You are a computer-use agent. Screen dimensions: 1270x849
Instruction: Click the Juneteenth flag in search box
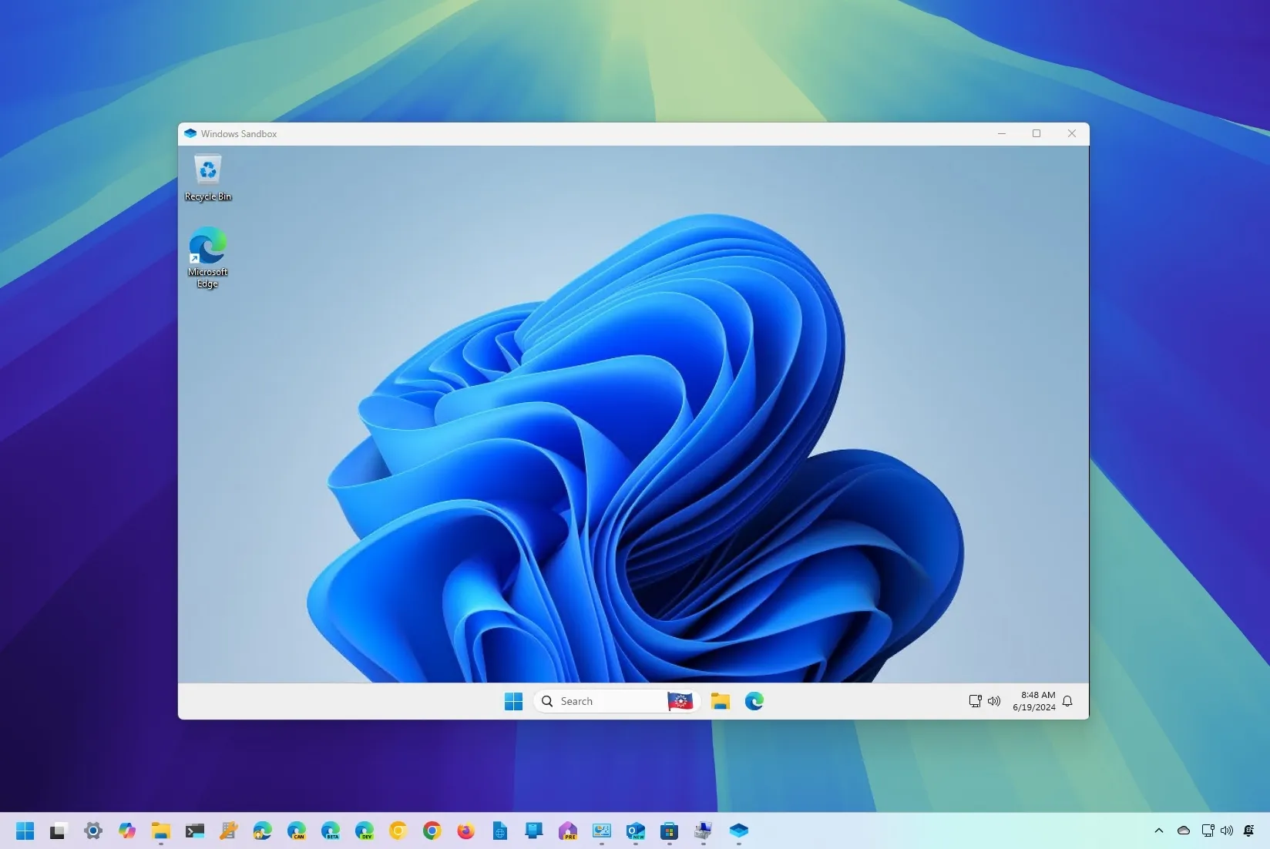click(x=679, y=701)
